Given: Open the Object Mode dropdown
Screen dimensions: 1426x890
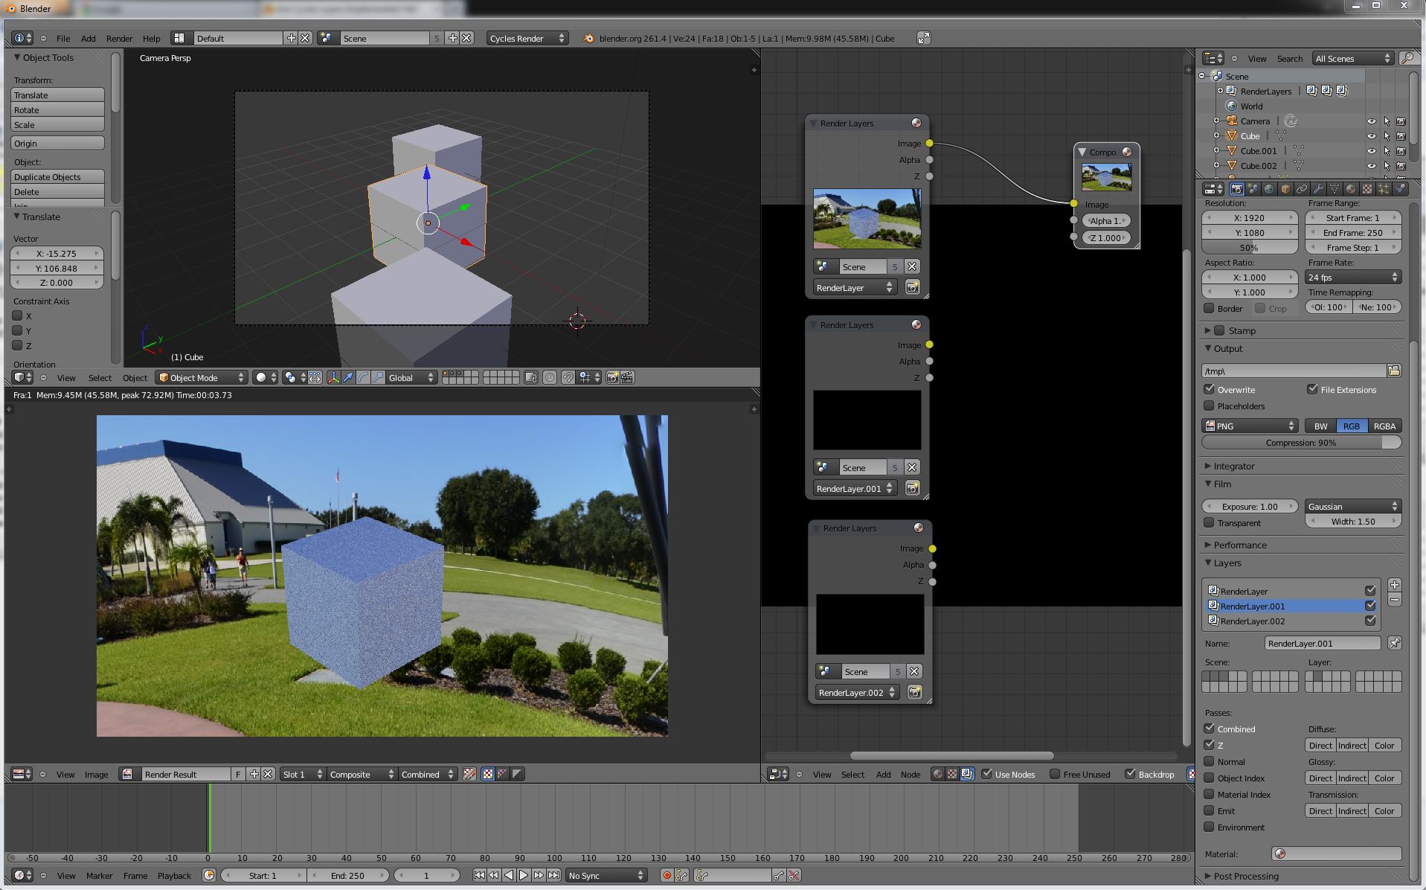Looking at the screenshot, I should click(x=201, y=378).
